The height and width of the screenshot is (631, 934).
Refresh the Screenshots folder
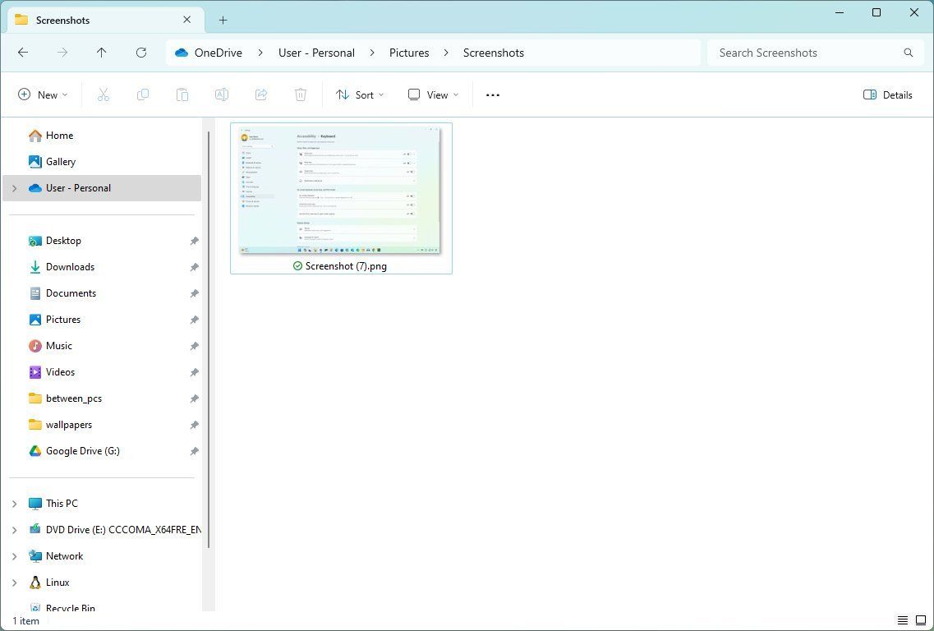(x=141, y=53)
